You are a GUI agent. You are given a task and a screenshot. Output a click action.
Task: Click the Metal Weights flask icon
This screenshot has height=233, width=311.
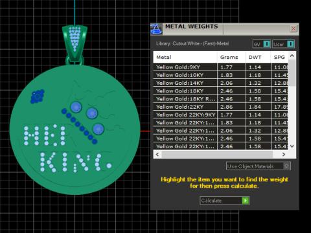[156, 29]
